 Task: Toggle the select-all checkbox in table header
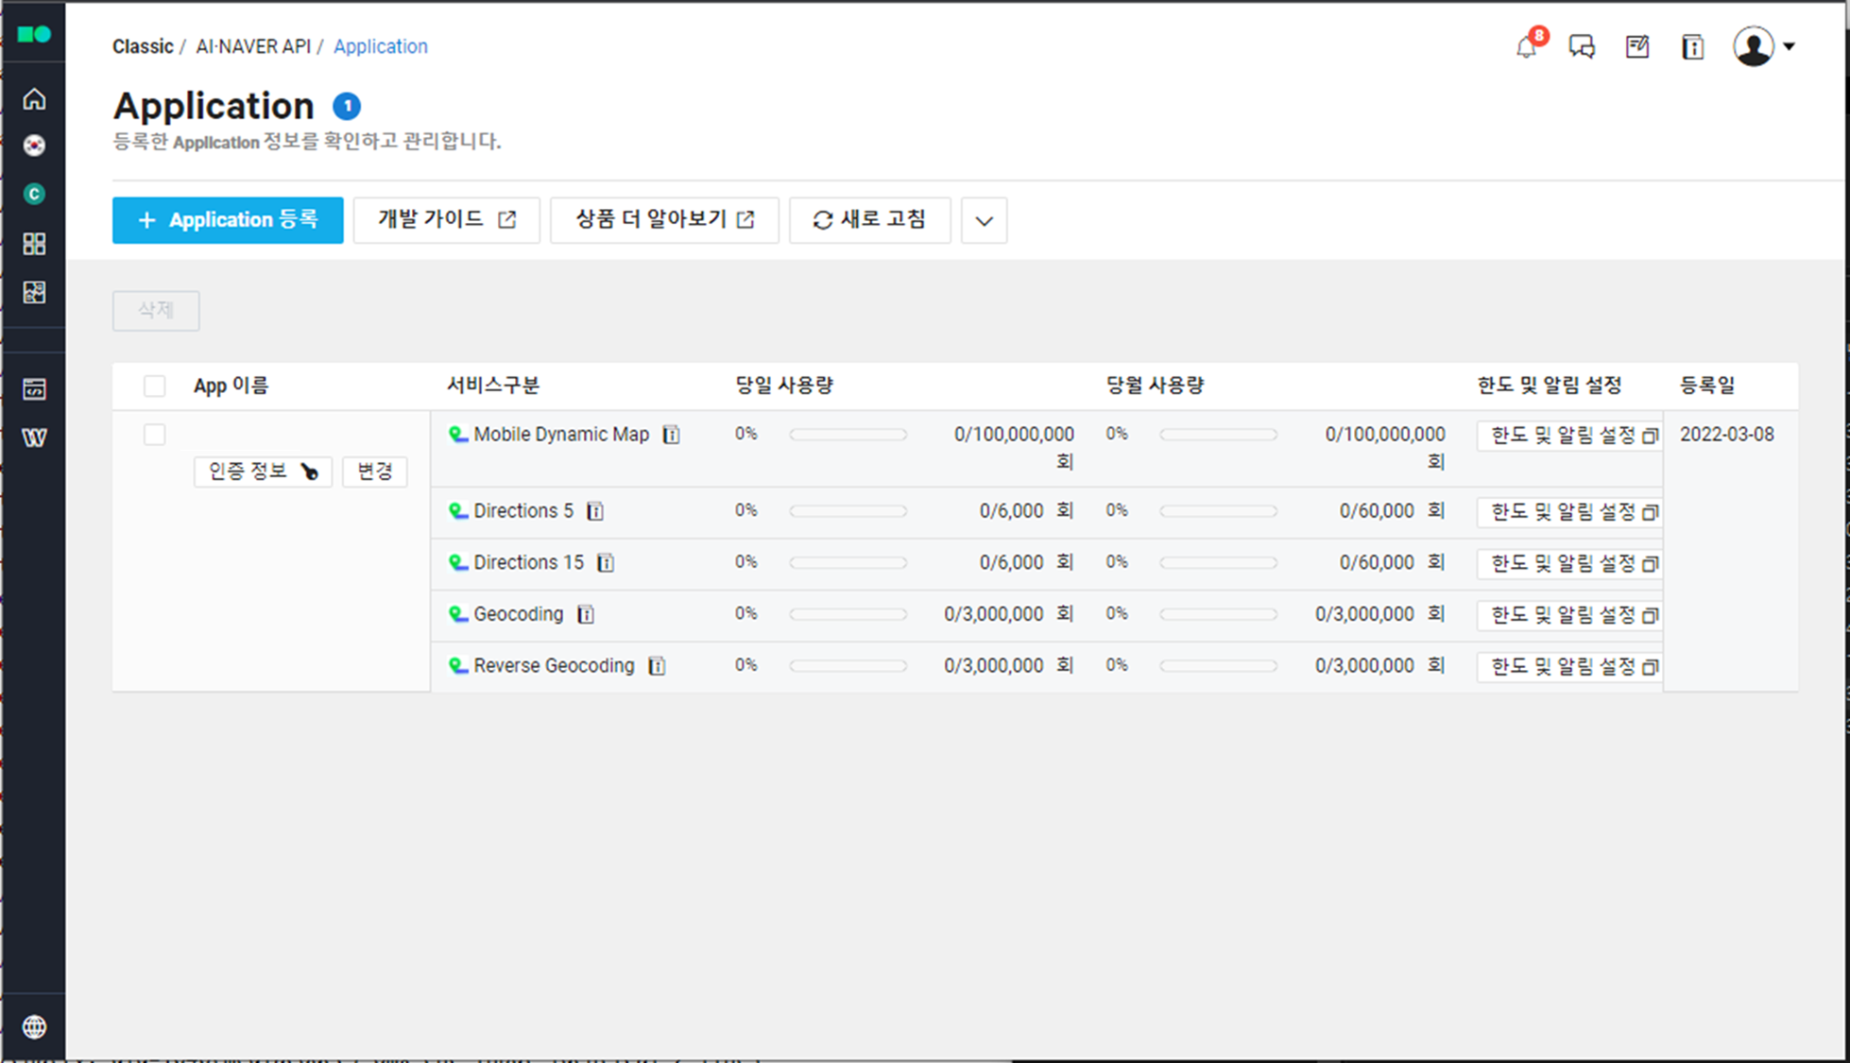tap(155, 386)
